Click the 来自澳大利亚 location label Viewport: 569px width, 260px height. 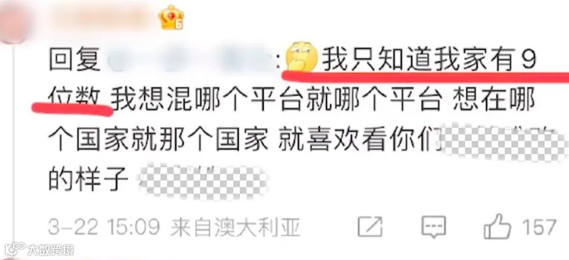[235, 227]
